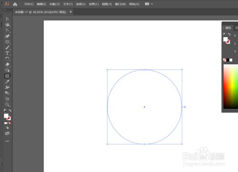The image size is (238, 172).
Task: Open the 帮助(H) menu
Action: [x=134, y=4]
